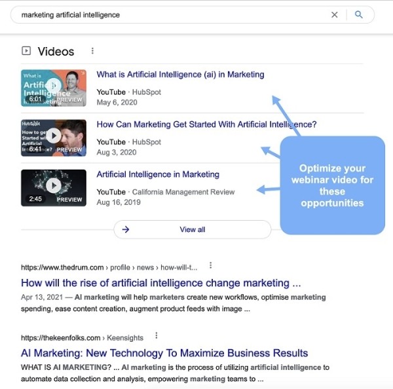The image size is (393, 389).
Task: Click the Videos section play icon
Action: click(26, 51)
